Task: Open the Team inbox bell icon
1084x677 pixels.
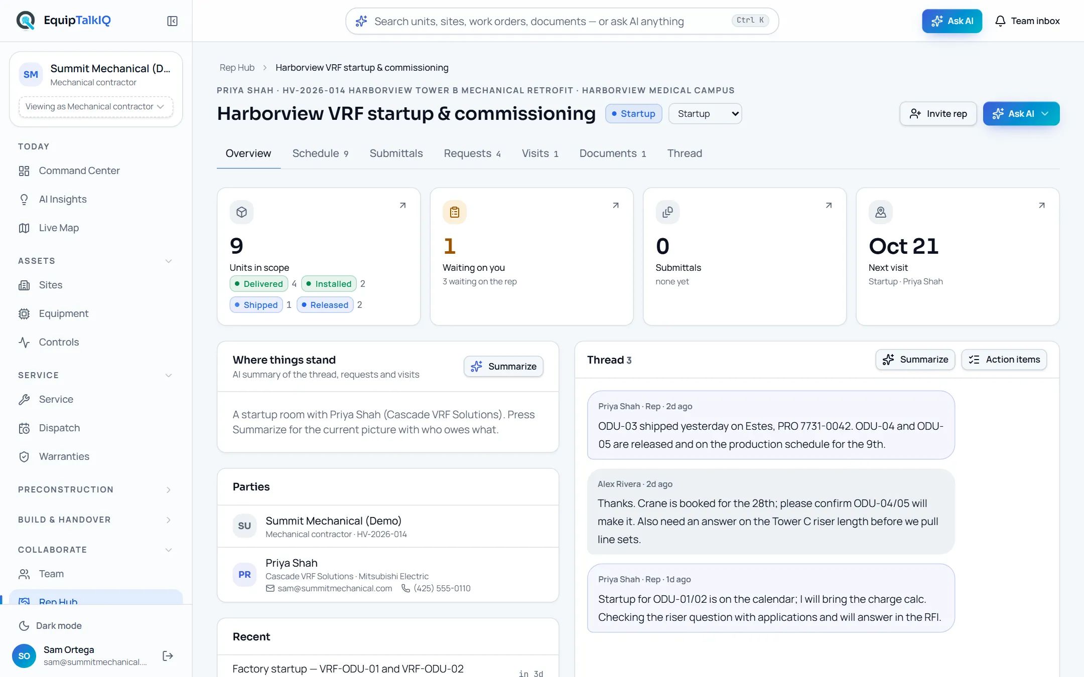Action: [x=1000, y=21]
